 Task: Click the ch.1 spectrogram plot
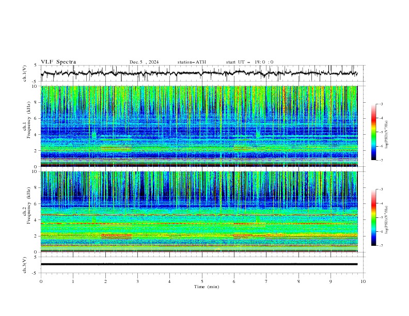click(x=199, y=126)
